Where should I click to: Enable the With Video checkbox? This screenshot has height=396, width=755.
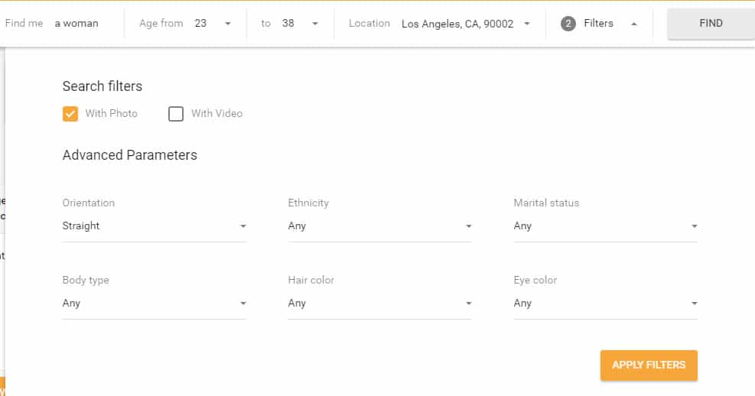pos(176,114)
